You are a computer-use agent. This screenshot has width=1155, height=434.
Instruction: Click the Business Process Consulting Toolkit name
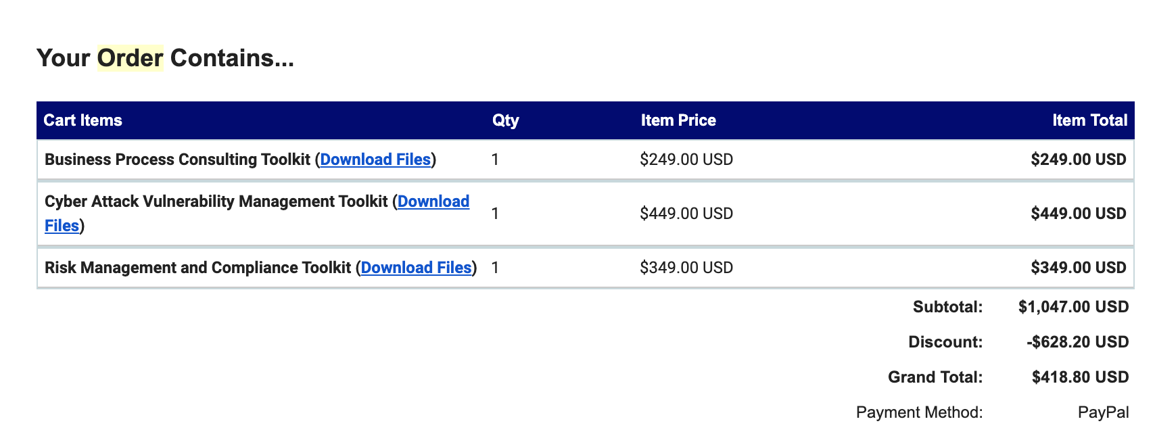(x=177, y=160)
